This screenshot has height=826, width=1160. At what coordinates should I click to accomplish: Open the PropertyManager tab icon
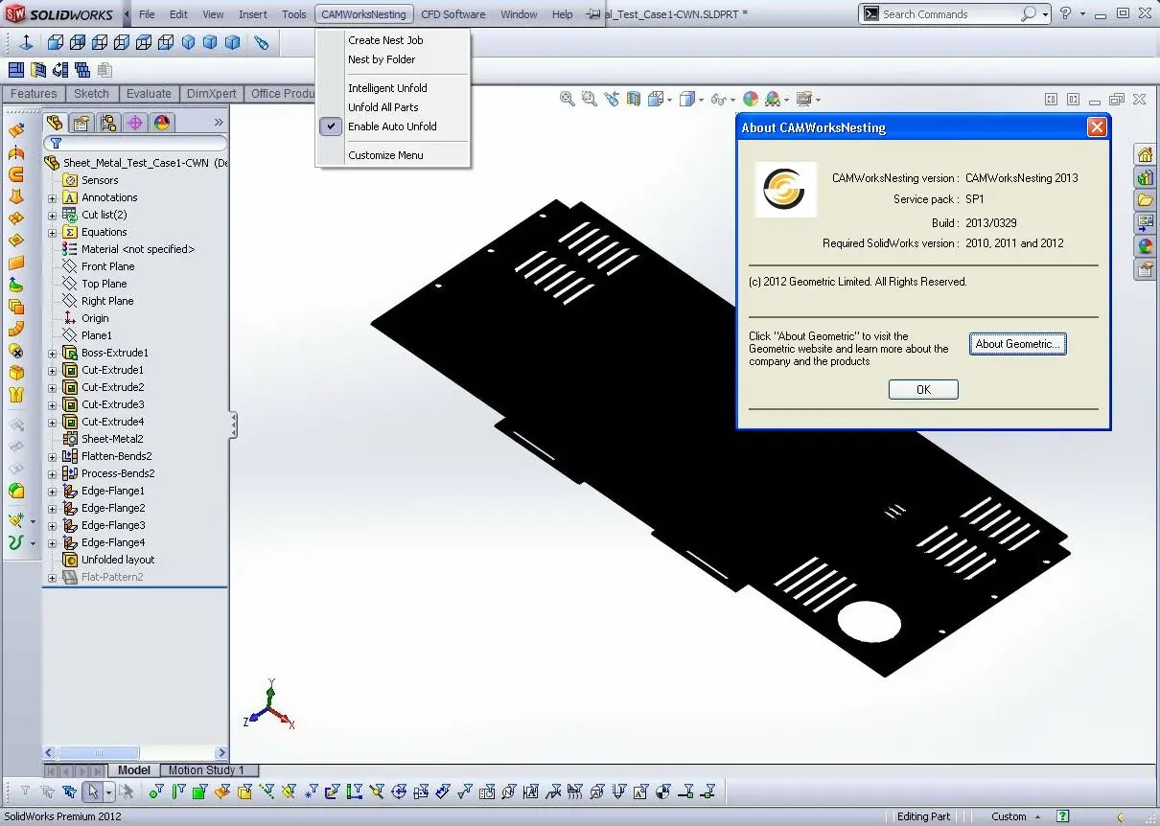81,123
